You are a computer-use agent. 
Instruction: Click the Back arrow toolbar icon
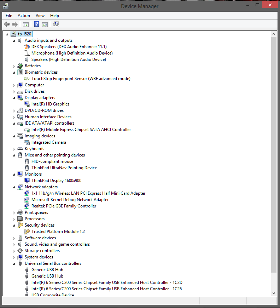point(7,24)
